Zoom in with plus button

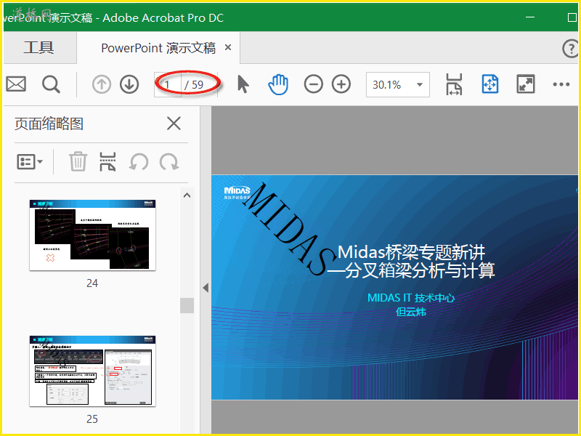(x=341, y=84)
